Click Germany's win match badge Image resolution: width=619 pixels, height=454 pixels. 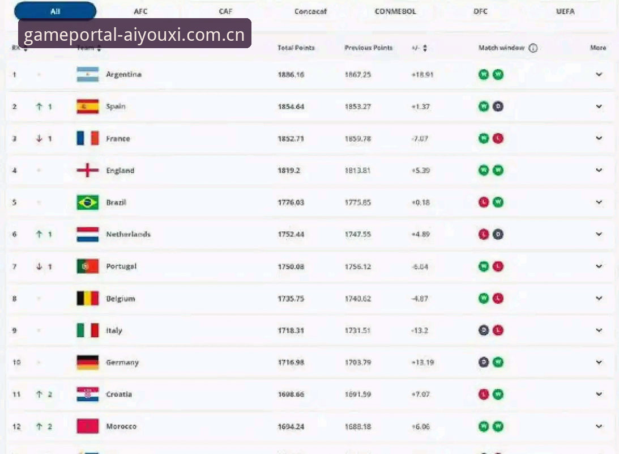tap(498, 362)
